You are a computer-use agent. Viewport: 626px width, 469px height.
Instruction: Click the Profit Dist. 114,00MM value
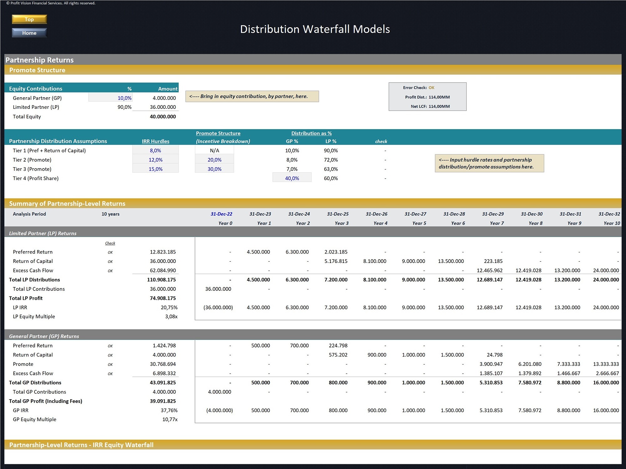click(439, 97)
